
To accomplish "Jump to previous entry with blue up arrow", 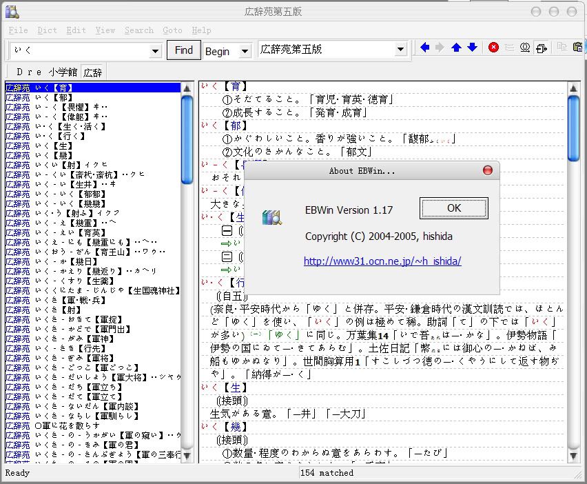I will (x=456, y=48).
